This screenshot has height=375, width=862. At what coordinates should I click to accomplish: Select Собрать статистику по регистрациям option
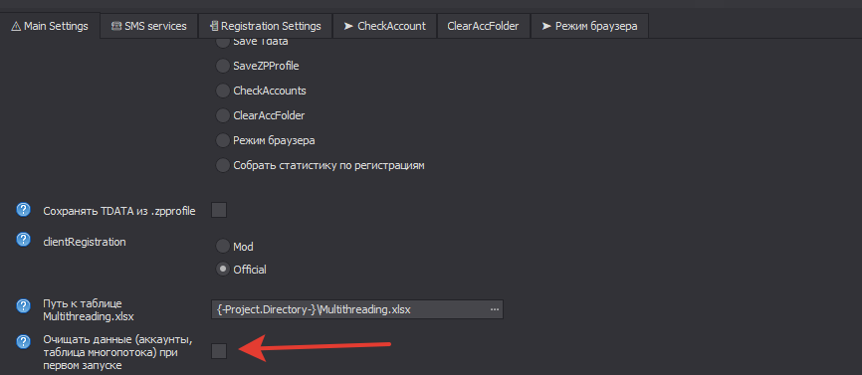pyautogui.click(x=222, y=165)
